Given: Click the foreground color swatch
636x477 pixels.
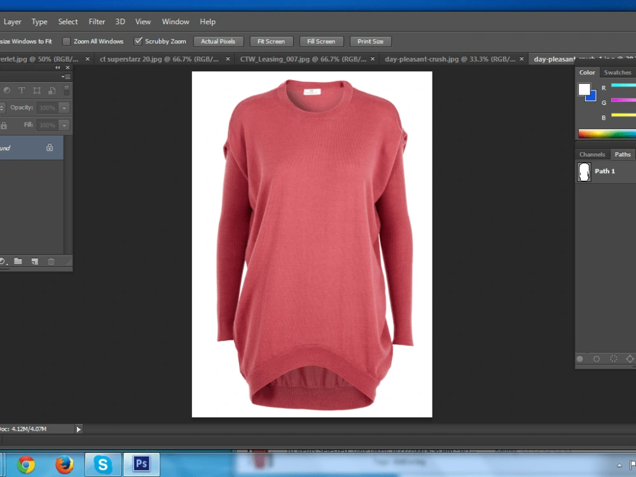Looking at the screenshot, I should click(584, 89).
